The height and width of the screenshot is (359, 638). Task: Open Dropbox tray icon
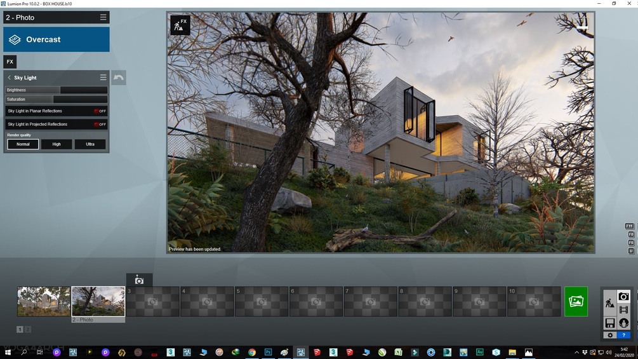(x=585, y=353)
